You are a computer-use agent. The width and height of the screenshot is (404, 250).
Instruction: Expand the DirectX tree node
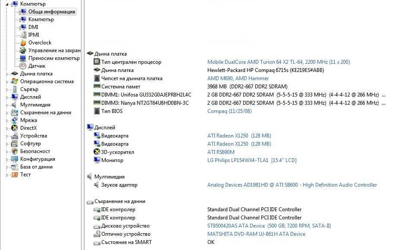pos(7,128)
